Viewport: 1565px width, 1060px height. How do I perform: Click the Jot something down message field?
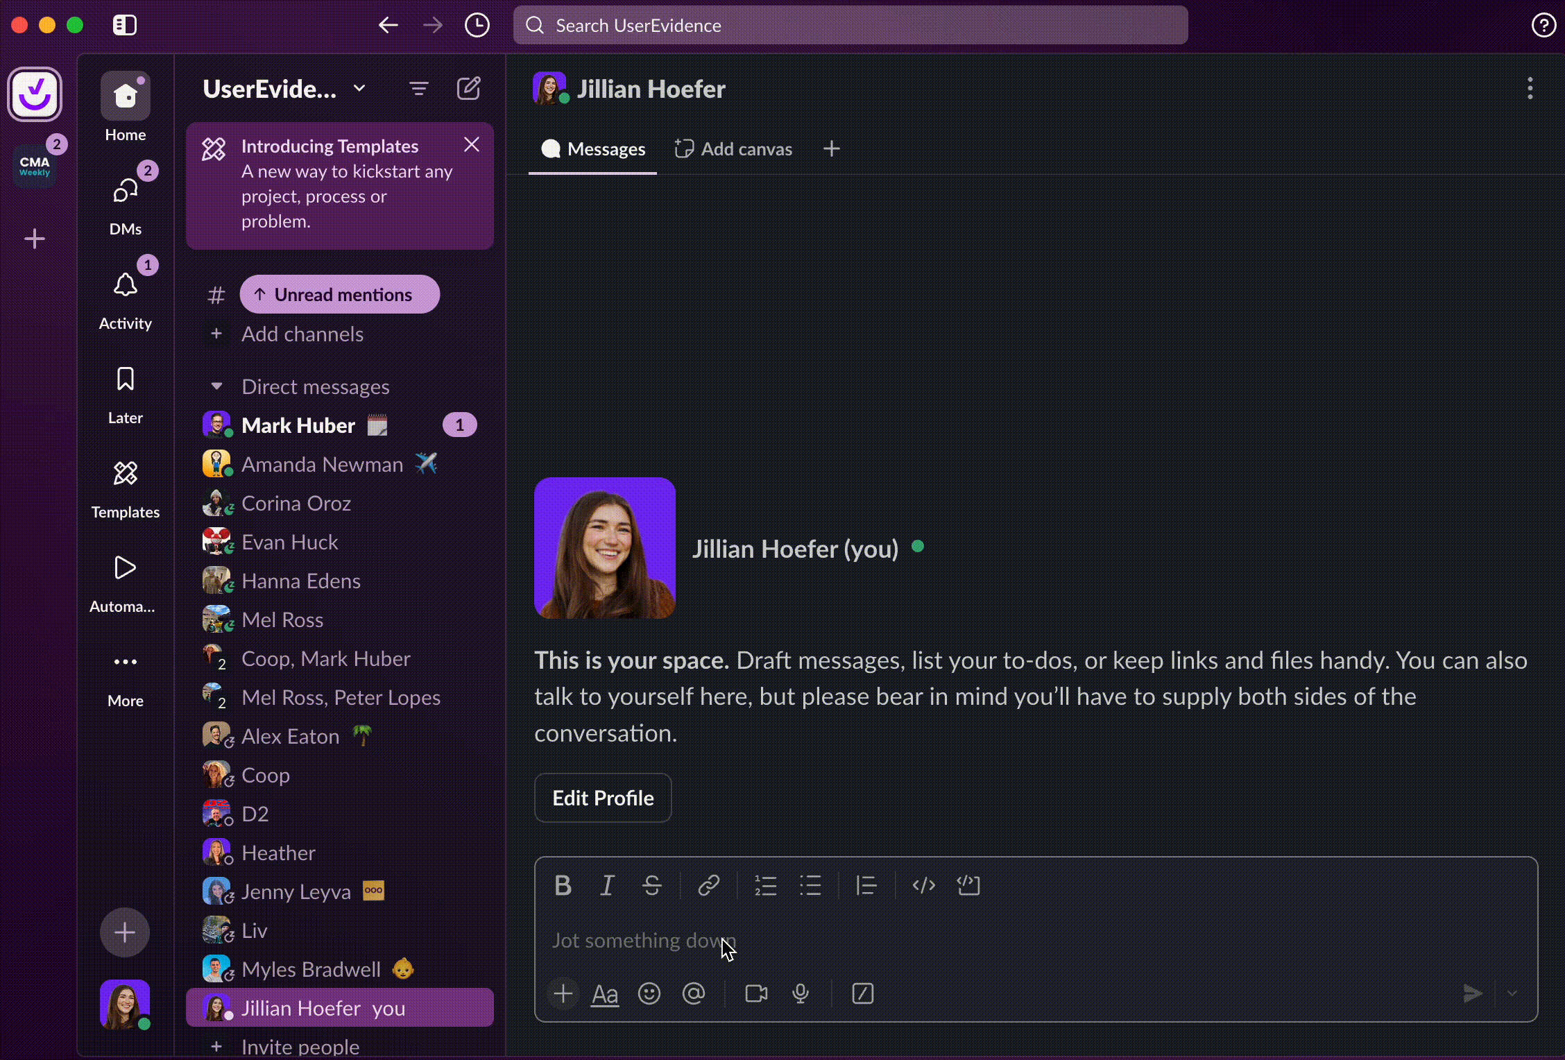(1036, 941)
